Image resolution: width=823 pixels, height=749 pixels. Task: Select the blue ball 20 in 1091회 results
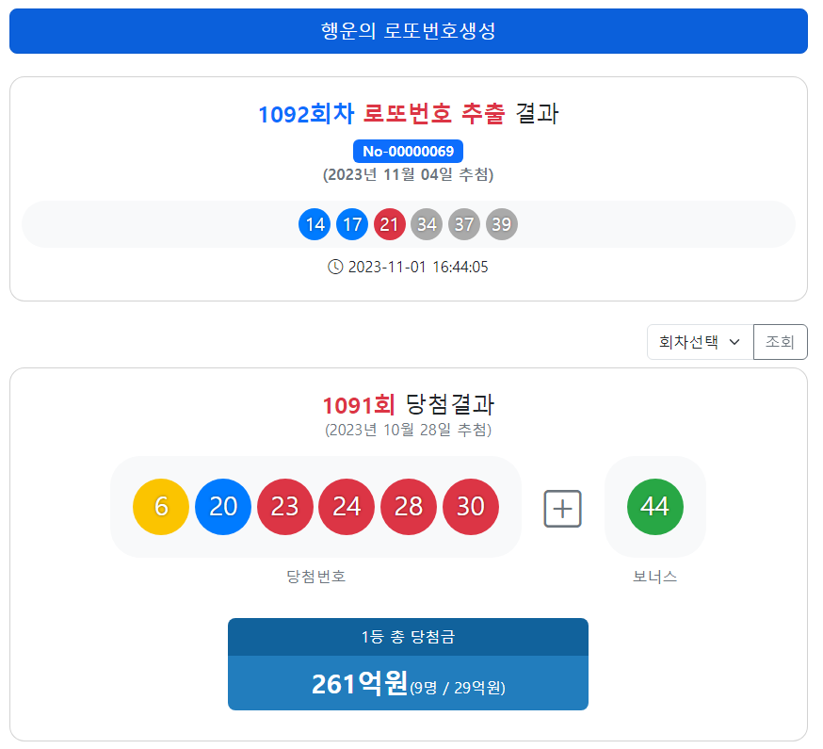(x=223, y=507)
